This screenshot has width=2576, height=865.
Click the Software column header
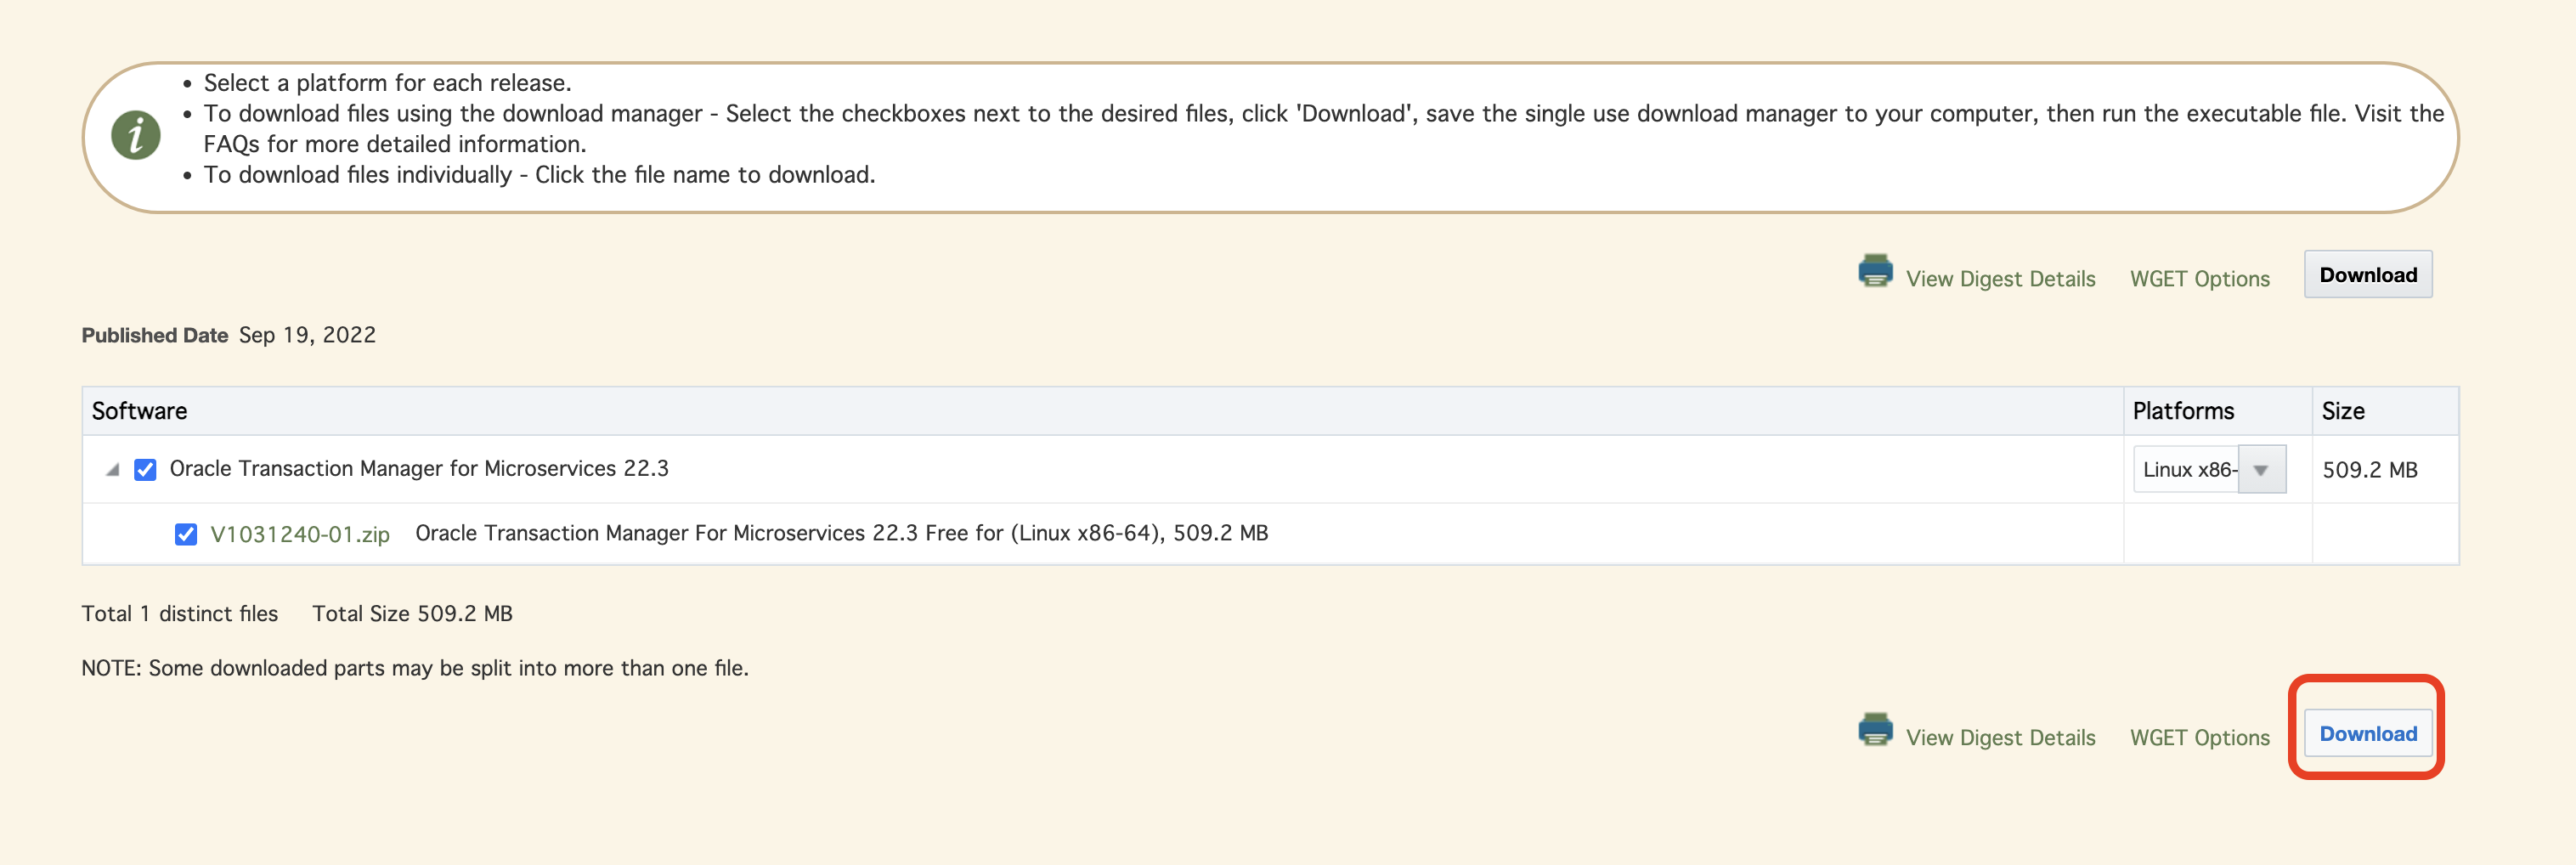[x=140, y=411]
